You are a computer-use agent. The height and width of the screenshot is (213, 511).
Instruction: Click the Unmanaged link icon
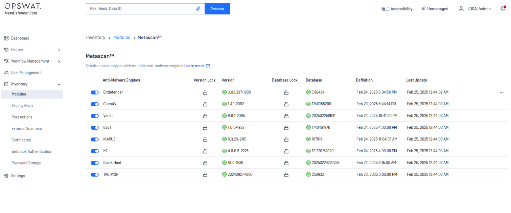(x=424, y=9)
